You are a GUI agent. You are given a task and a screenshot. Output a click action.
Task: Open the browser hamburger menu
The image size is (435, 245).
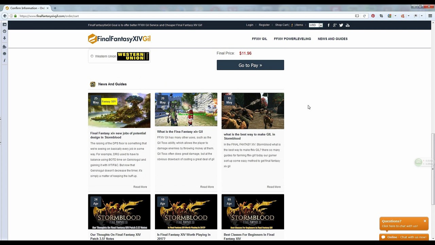pos(431,16)
